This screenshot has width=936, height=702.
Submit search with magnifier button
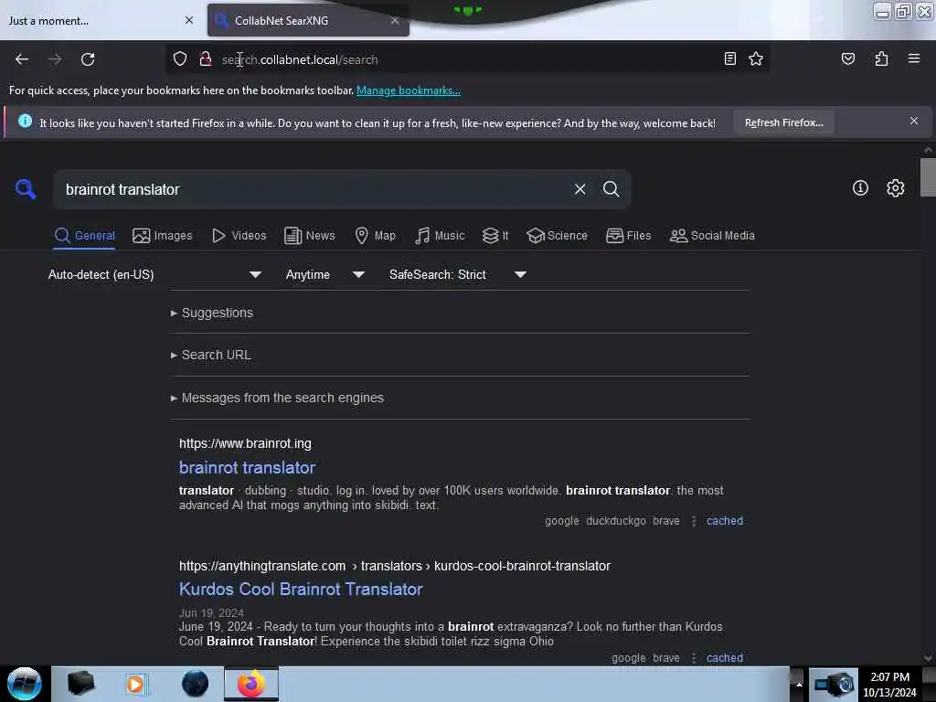(x=611, y=189)
